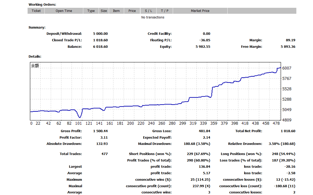
Task: Select the Total Net Profit value
Action: 288,131
